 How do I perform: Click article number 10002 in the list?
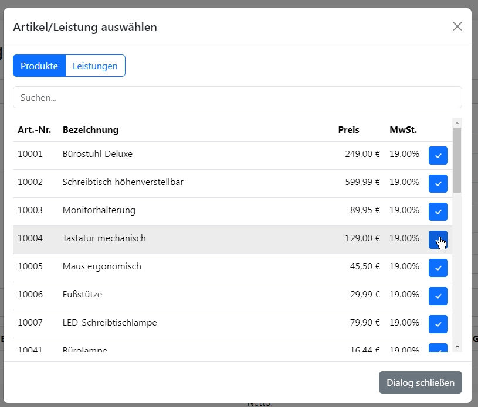coord(30,182)
